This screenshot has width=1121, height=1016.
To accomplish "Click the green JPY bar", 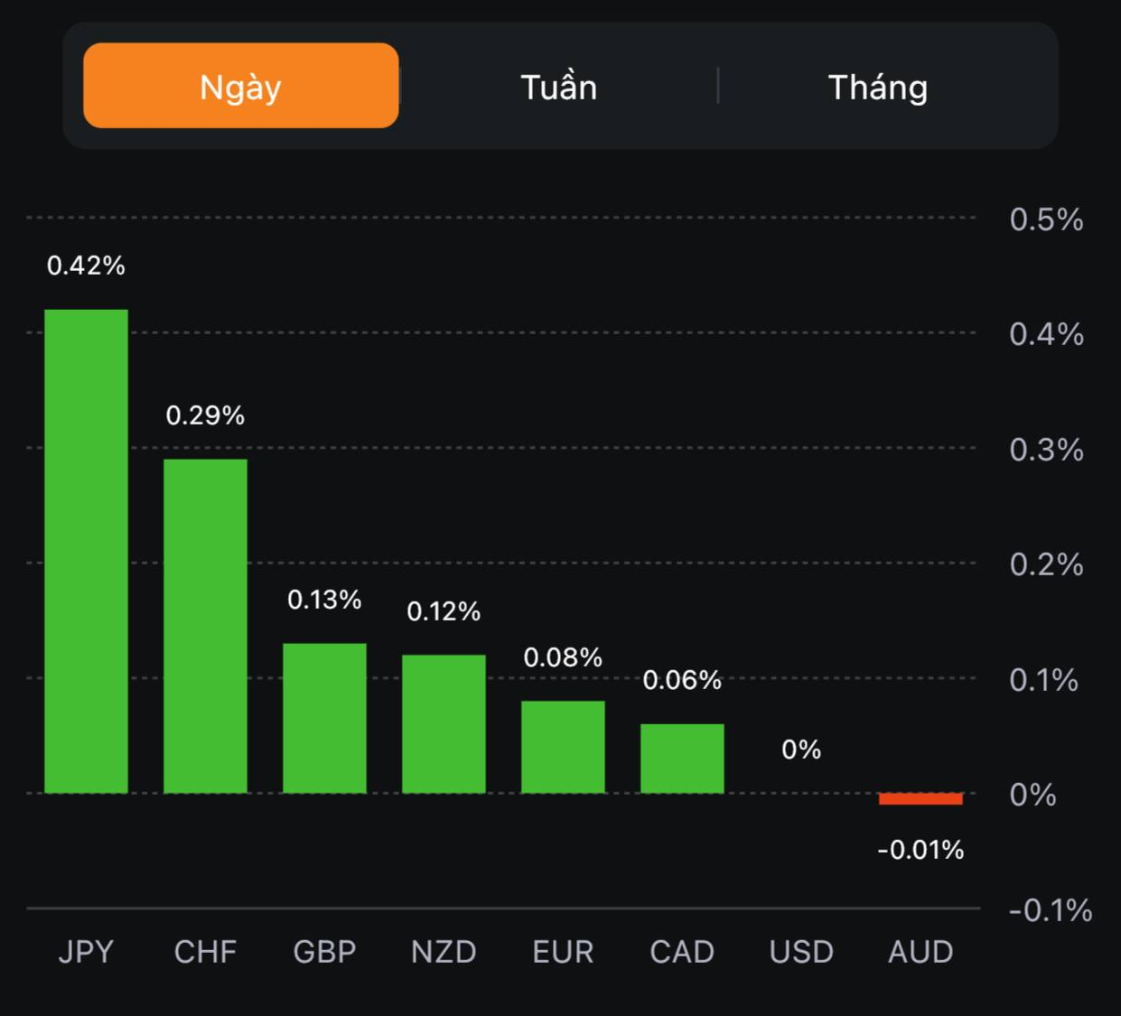I will 87,551.
